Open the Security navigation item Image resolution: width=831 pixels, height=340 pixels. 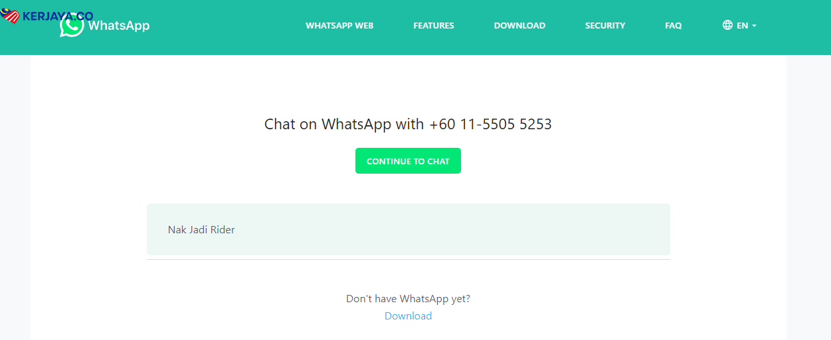click(605, 26)
